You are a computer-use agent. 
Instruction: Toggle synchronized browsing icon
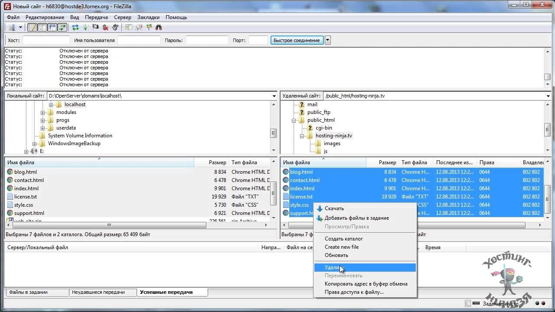(x=149, y=27)
